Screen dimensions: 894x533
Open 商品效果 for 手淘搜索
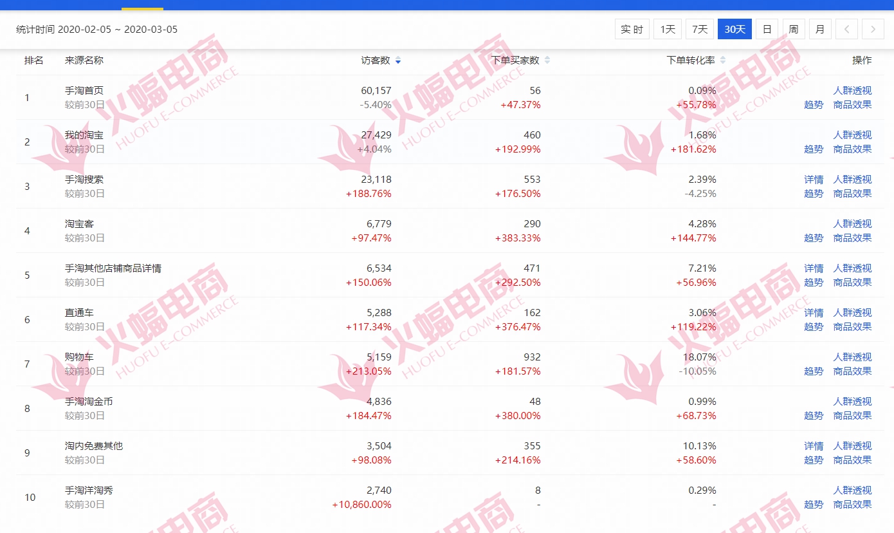pyautogui.click(x=852, y=194)
